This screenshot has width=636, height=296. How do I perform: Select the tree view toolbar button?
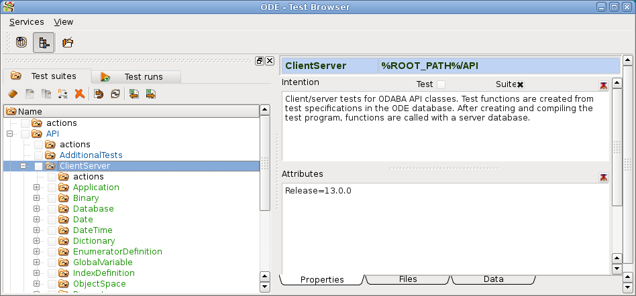43,42
